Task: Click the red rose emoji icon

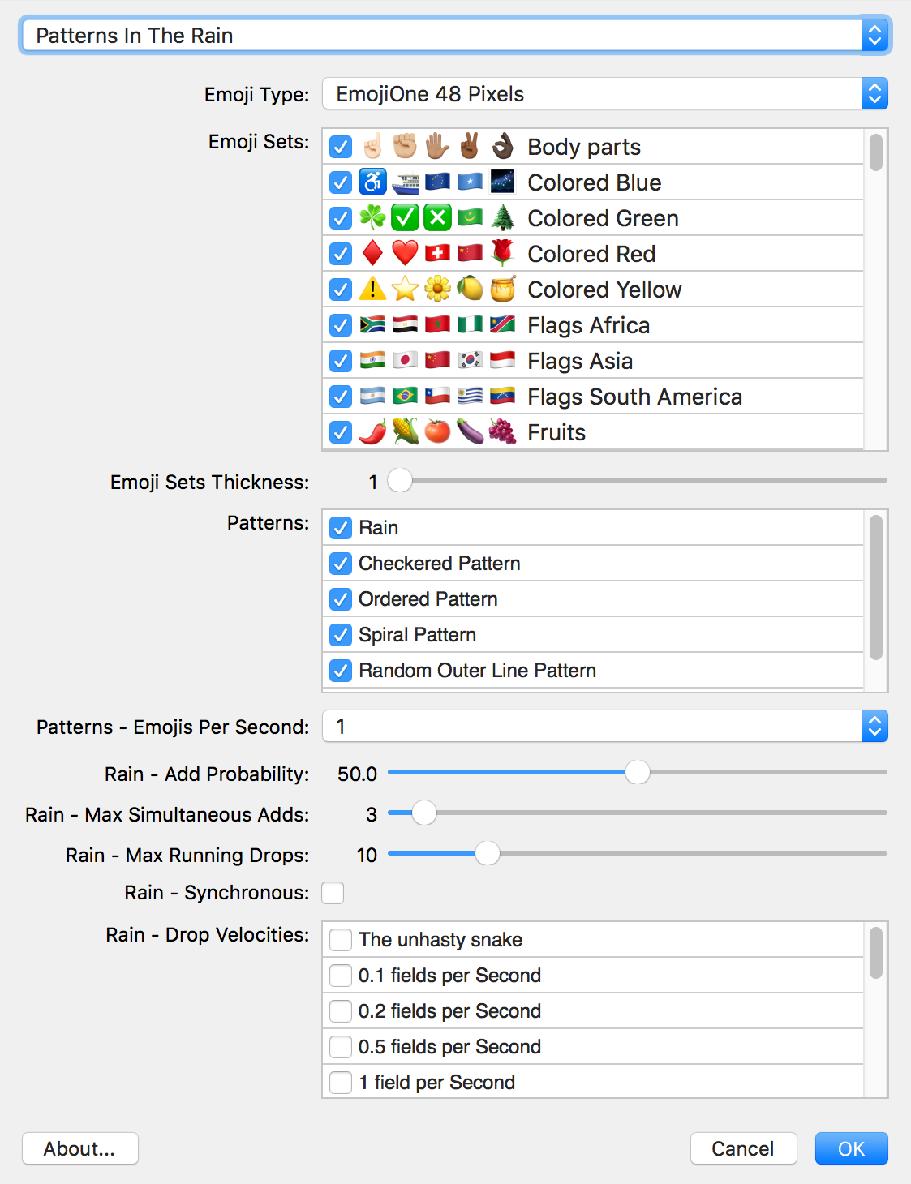Action: pyautogui.click(x=502, y=254)
